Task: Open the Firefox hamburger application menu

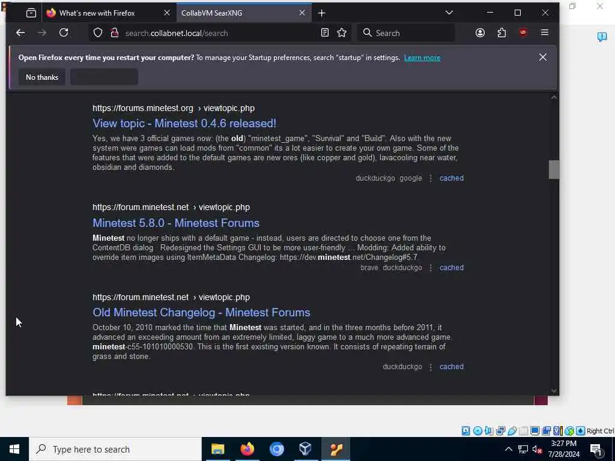Action: [544, 33]
